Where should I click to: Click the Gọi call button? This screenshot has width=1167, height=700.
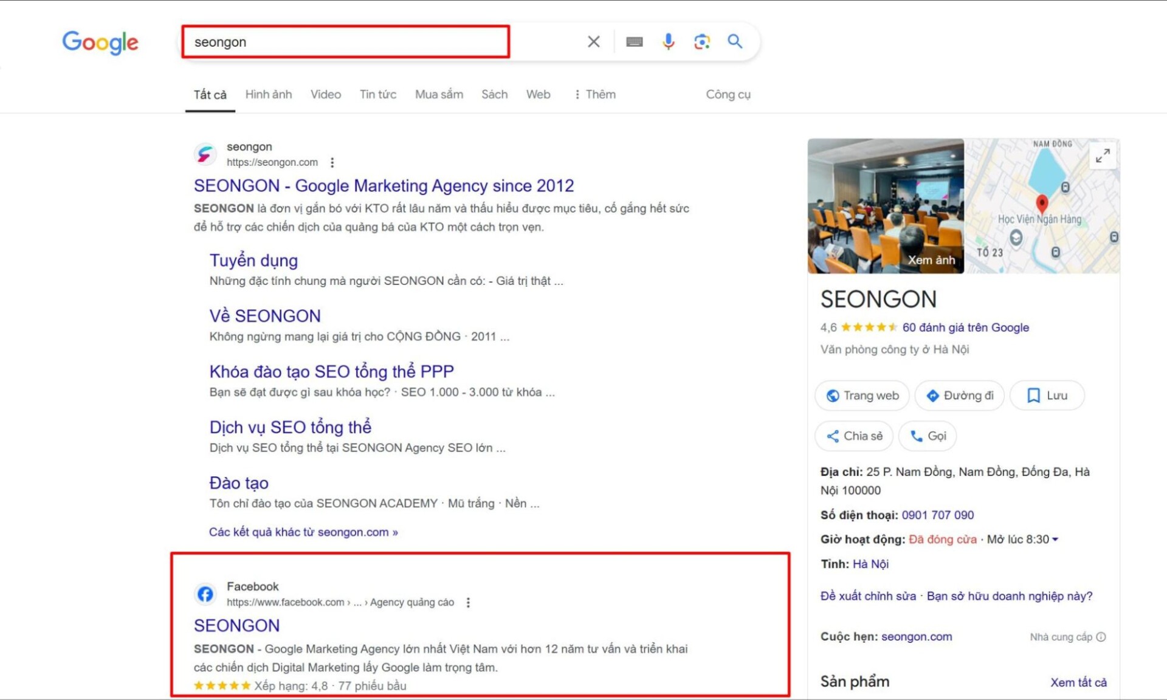pyautogui.click(x=928, y=436)
